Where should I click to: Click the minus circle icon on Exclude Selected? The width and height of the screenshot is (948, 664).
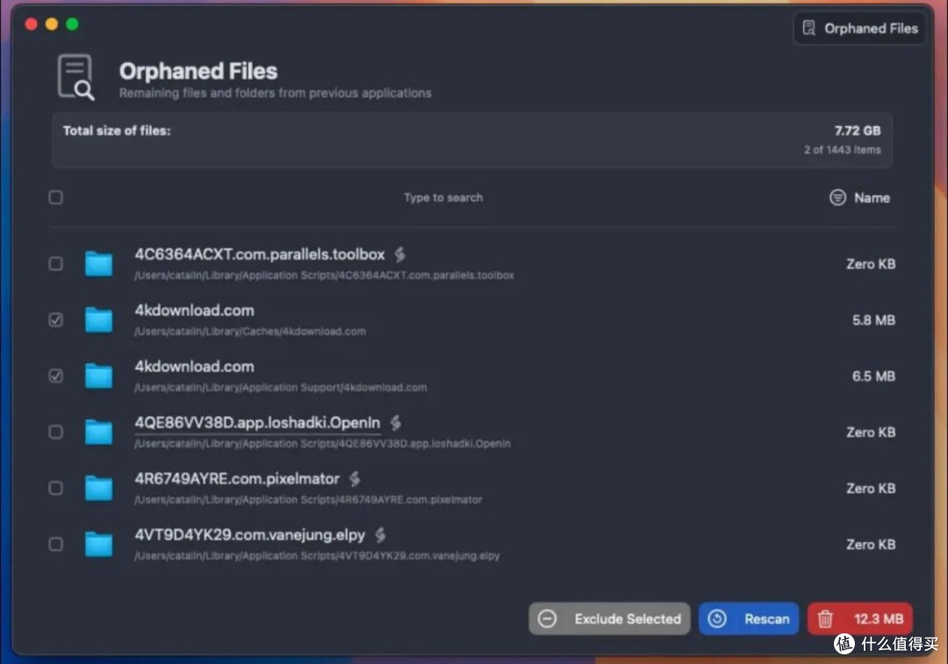547,618
